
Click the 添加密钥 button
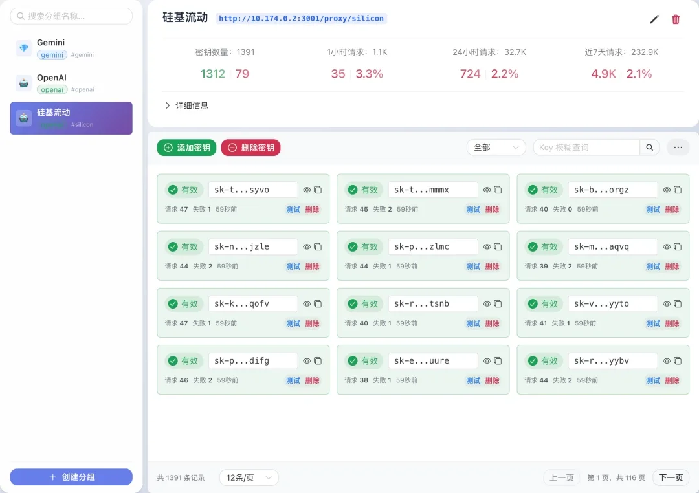pyautogui.click(x=186, y=147)
